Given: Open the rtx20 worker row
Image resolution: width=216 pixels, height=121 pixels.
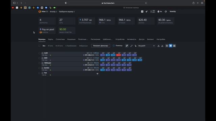Looking at the screenshot, I should pyautogui.click(x=70, y=54).
